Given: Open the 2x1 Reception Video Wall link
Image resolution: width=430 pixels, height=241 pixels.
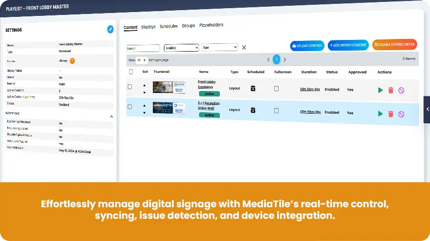Looking at the screenshot, I should coord(209,106).
